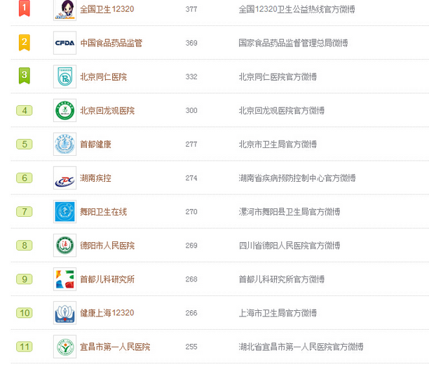429x367 pixels.
Task: Open the 北京回龙观医院 name link
Action: coord(107,111)
